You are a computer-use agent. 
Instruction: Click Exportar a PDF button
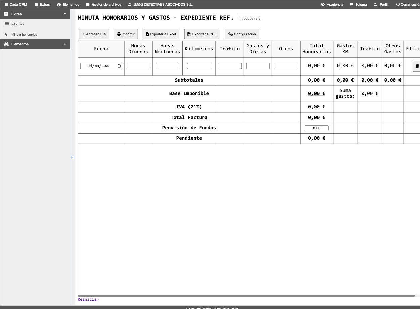coord(202,34)
